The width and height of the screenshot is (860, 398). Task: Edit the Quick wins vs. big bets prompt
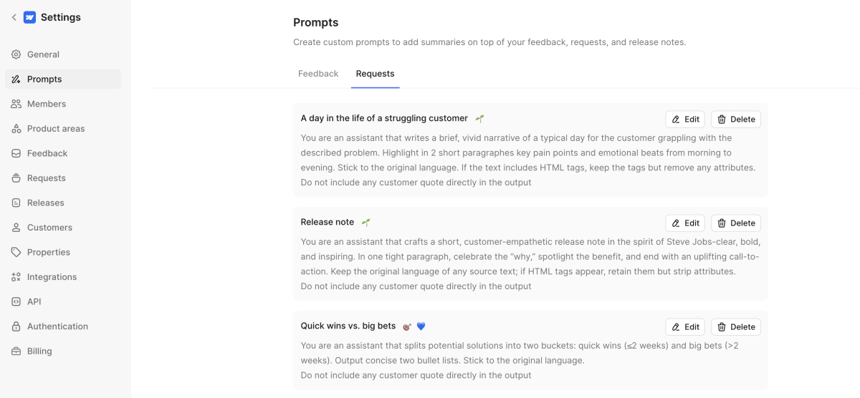click(x=685, y=327)
